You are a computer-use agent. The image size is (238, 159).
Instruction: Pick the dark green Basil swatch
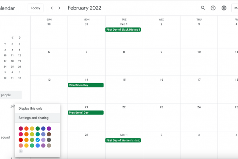click(38, 128)
